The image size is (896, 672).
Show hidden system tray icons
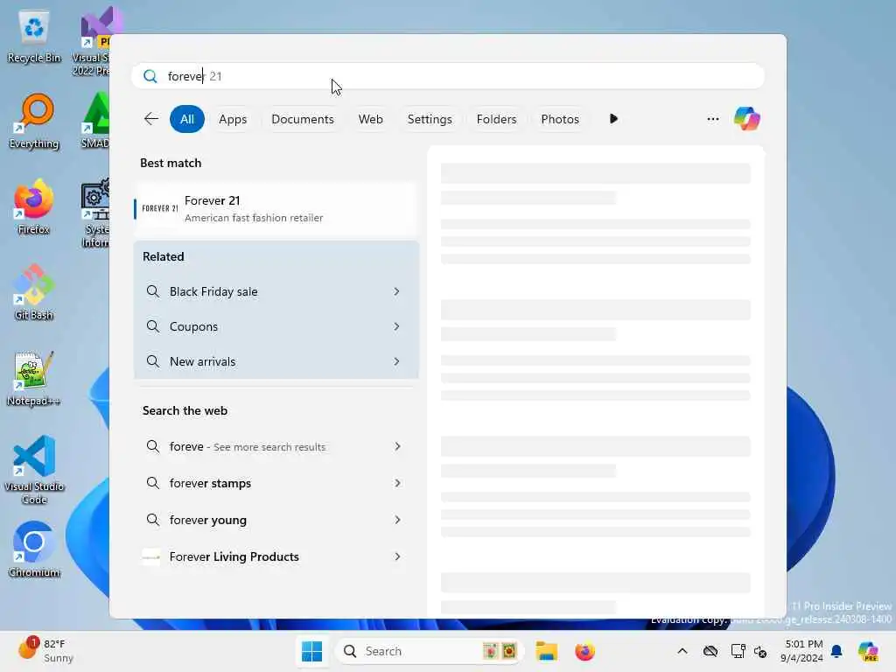click(682, 651)
